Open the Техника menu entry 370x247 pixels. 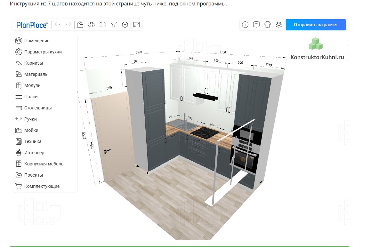[33, 141]
